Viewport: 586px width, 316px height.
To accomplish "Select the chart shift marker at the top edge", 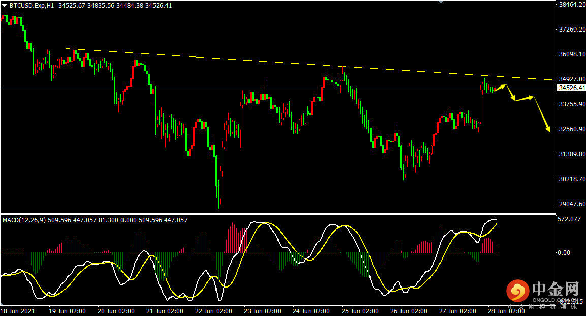I will click(x=441, y=2).
